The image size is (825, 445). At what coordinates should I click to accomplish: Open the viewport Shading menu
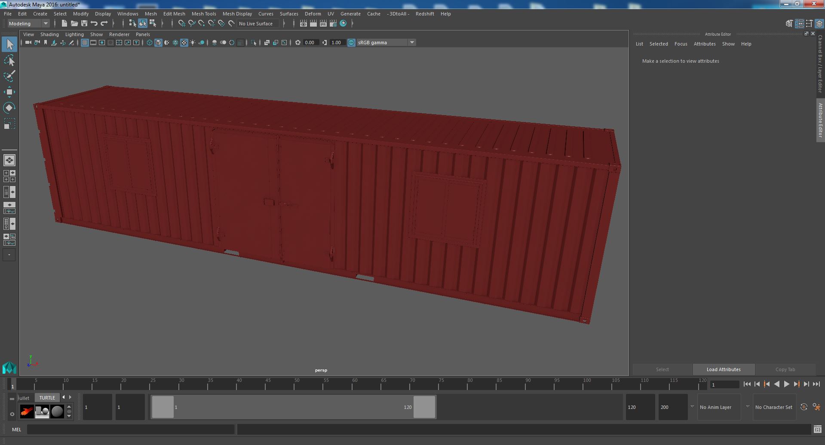pos(49,34)
